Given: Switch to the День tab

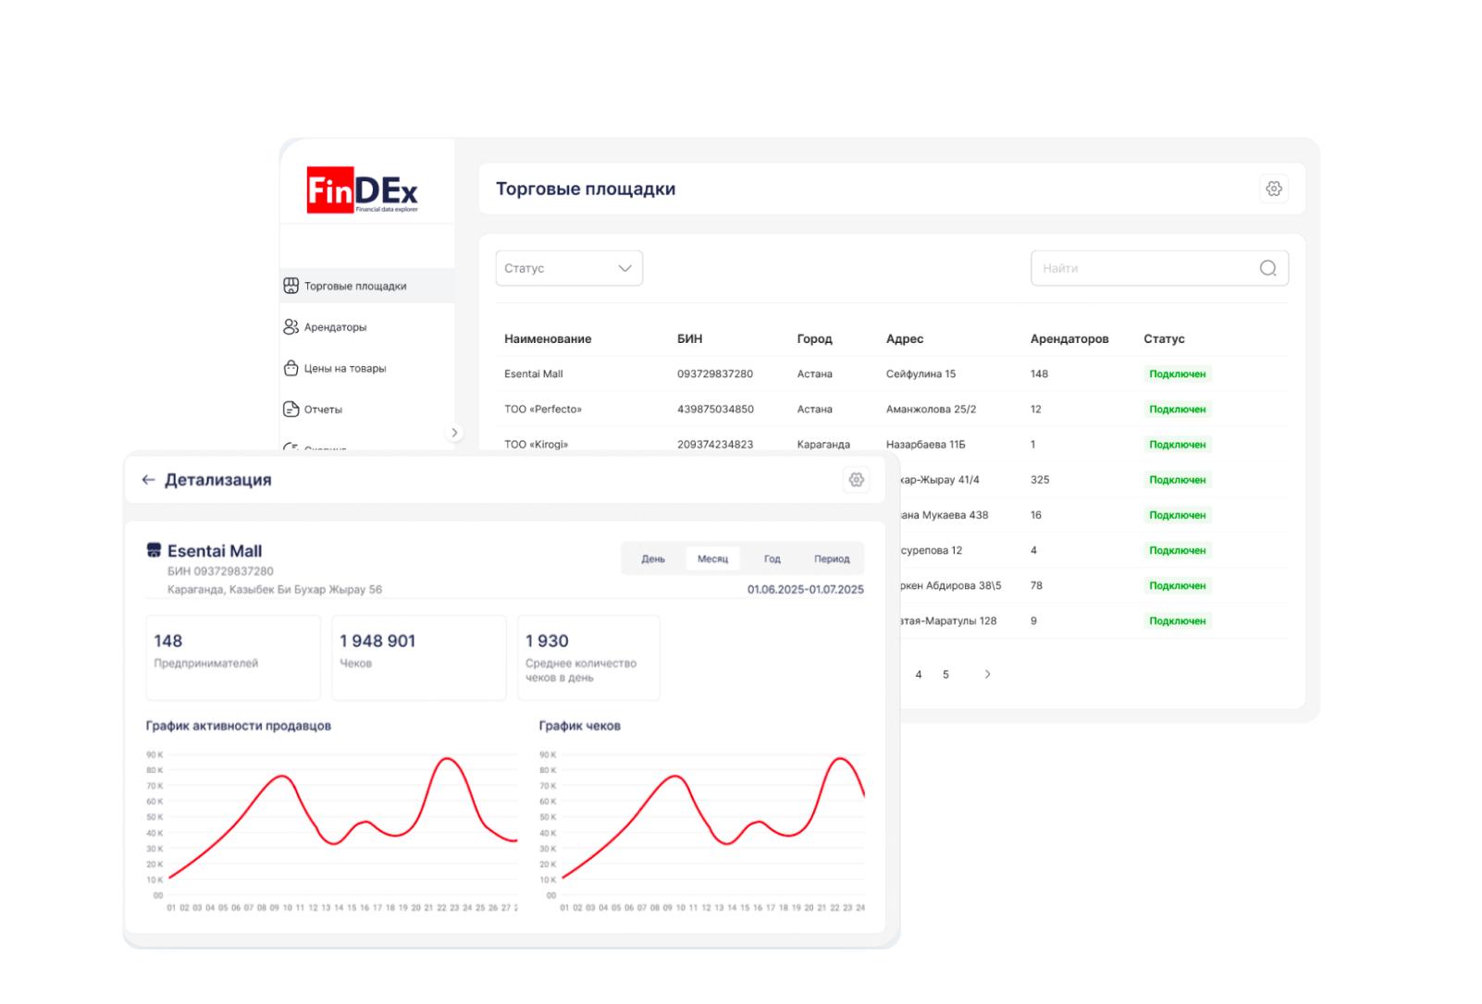Looking at the screenshot, I should pyautogui.click(x=653, y=559).
